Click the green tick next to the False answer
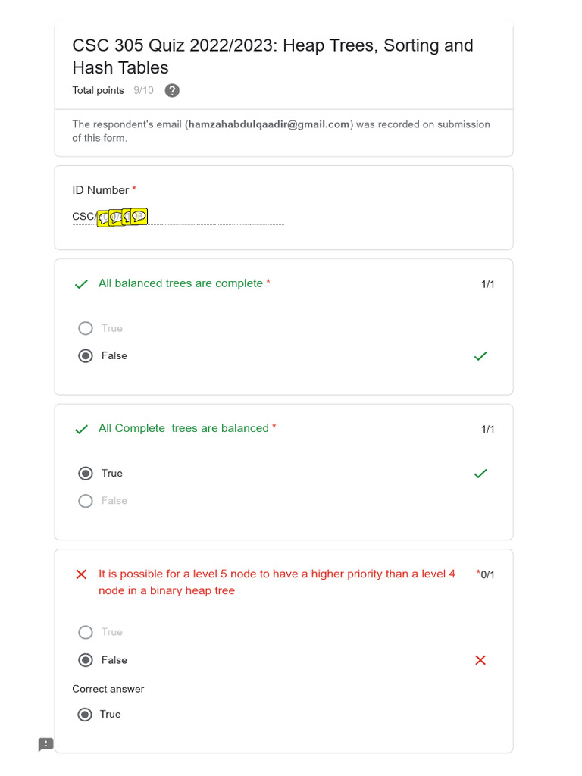This screenshot has width=582, height=776. pyautogui.click(x=480, y=356)
